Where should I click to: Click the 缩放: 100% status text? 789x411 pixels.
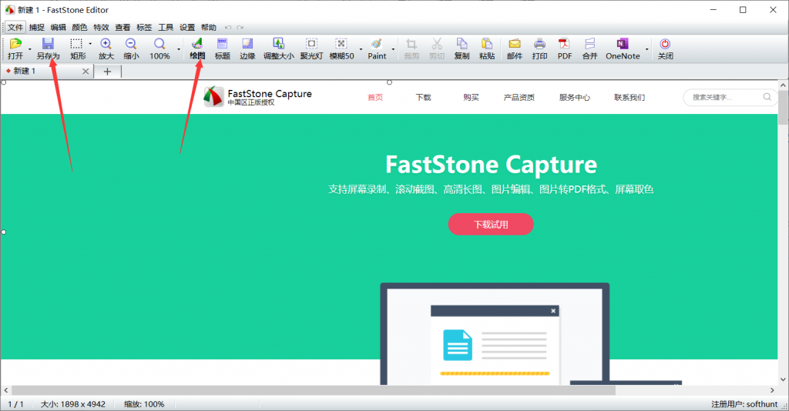click(x=144, y=404)
